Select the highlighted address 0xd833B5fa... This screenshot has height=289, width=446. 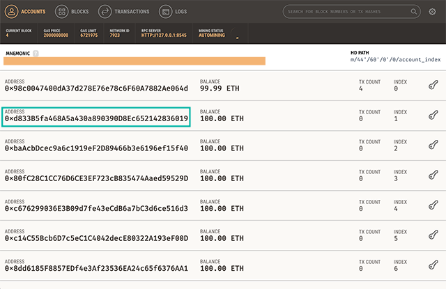[96, 118]
